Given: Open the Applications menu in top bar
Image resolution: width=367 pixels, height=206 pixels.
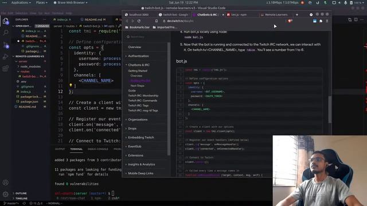Looking at the screenshot, I should tap(21, 2).
